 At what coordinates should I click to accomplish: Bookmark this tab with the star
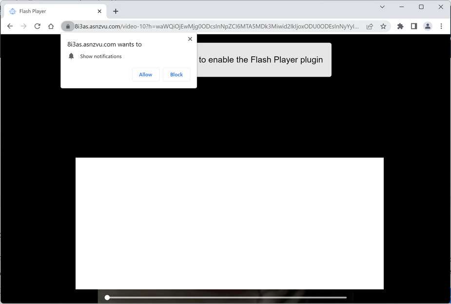point(383,26)
